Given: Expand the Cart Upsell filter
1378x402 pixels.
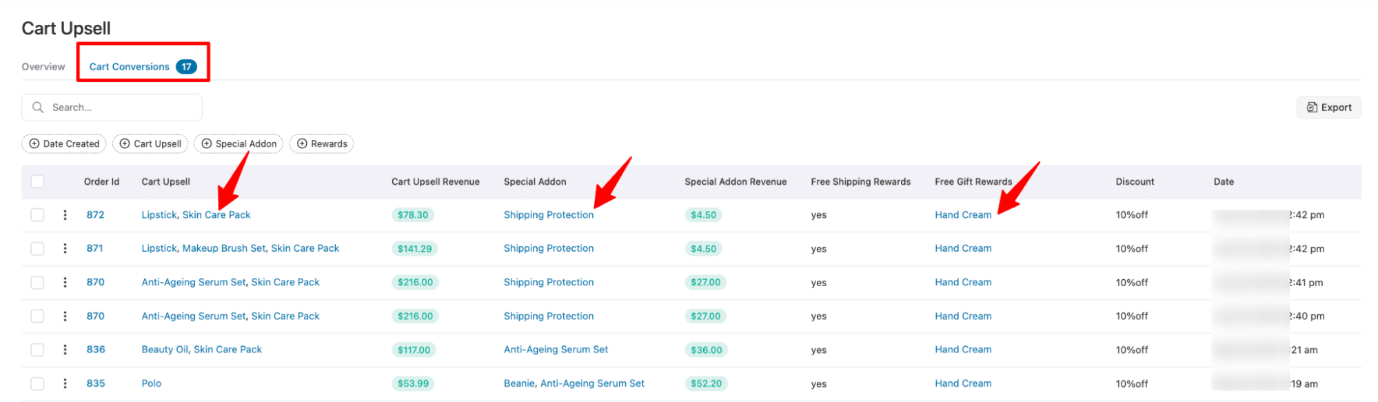Looking at the screenshot, I should click(150, 143).
